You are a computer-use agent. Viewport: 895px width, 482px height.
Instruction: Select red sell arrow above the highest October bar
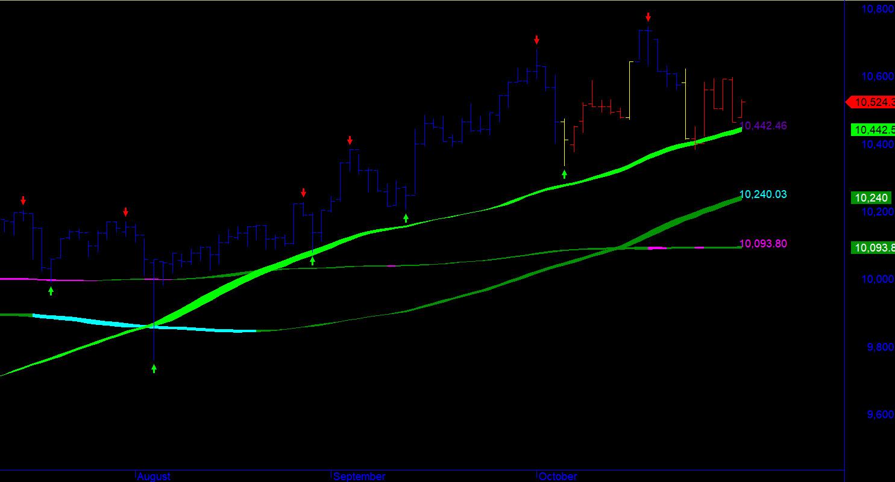click(x=648, y=17)
